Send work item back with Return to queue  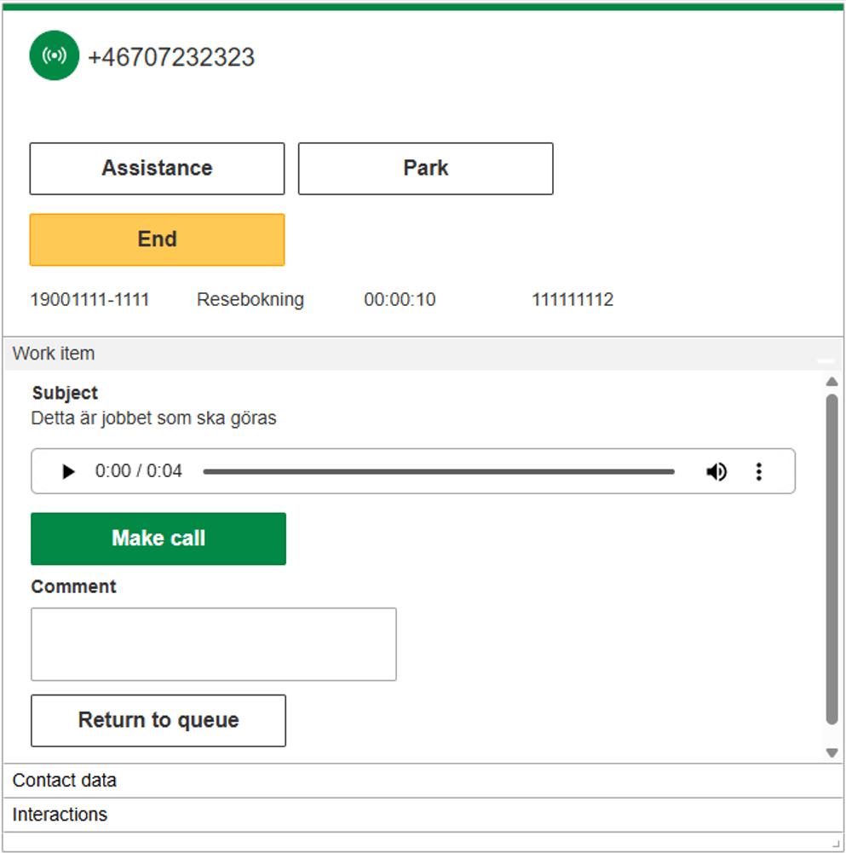click(158, 721)
